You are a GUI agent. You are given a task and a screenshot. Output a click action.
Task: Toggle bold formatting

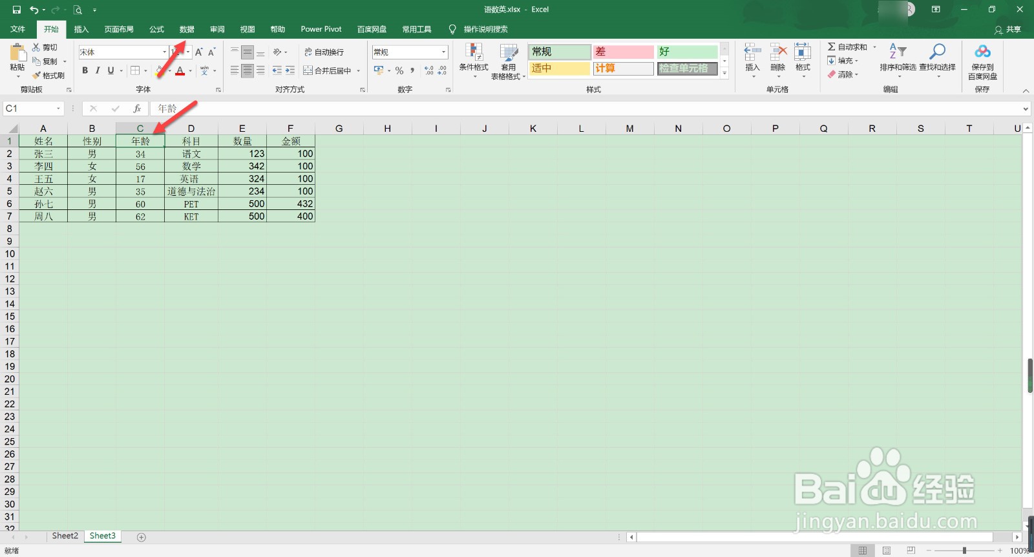(85, 70)
